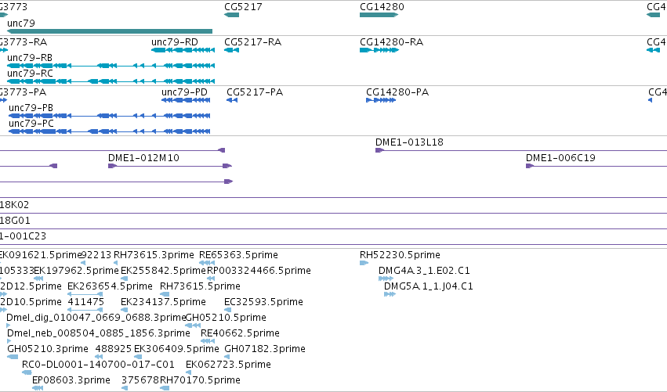Click the unc79-PB label
The width and height of the screenshot is (667, 392).
pyautogui.click(x=31, y=108)
